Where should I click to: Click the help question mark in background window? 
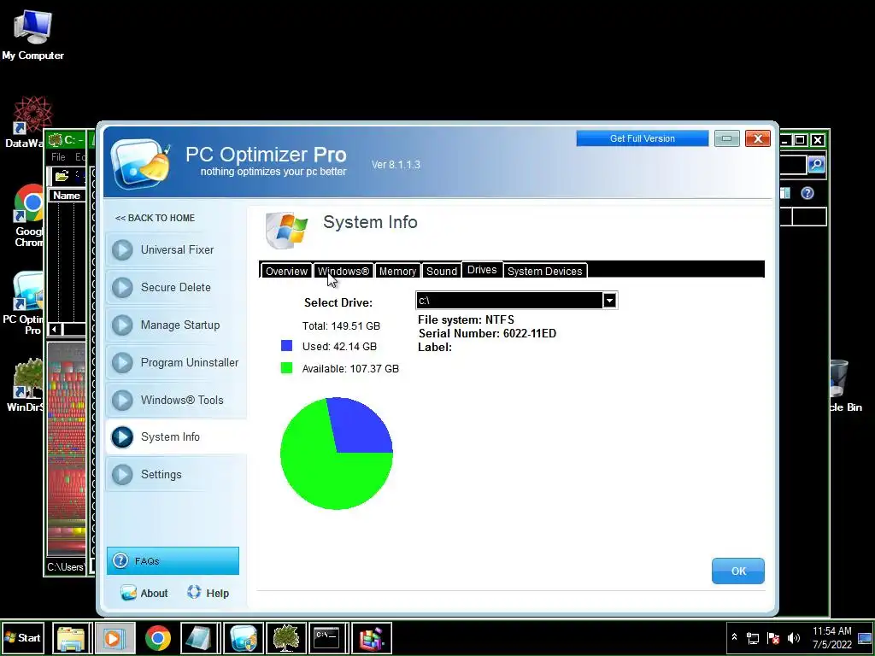(807, 194)
